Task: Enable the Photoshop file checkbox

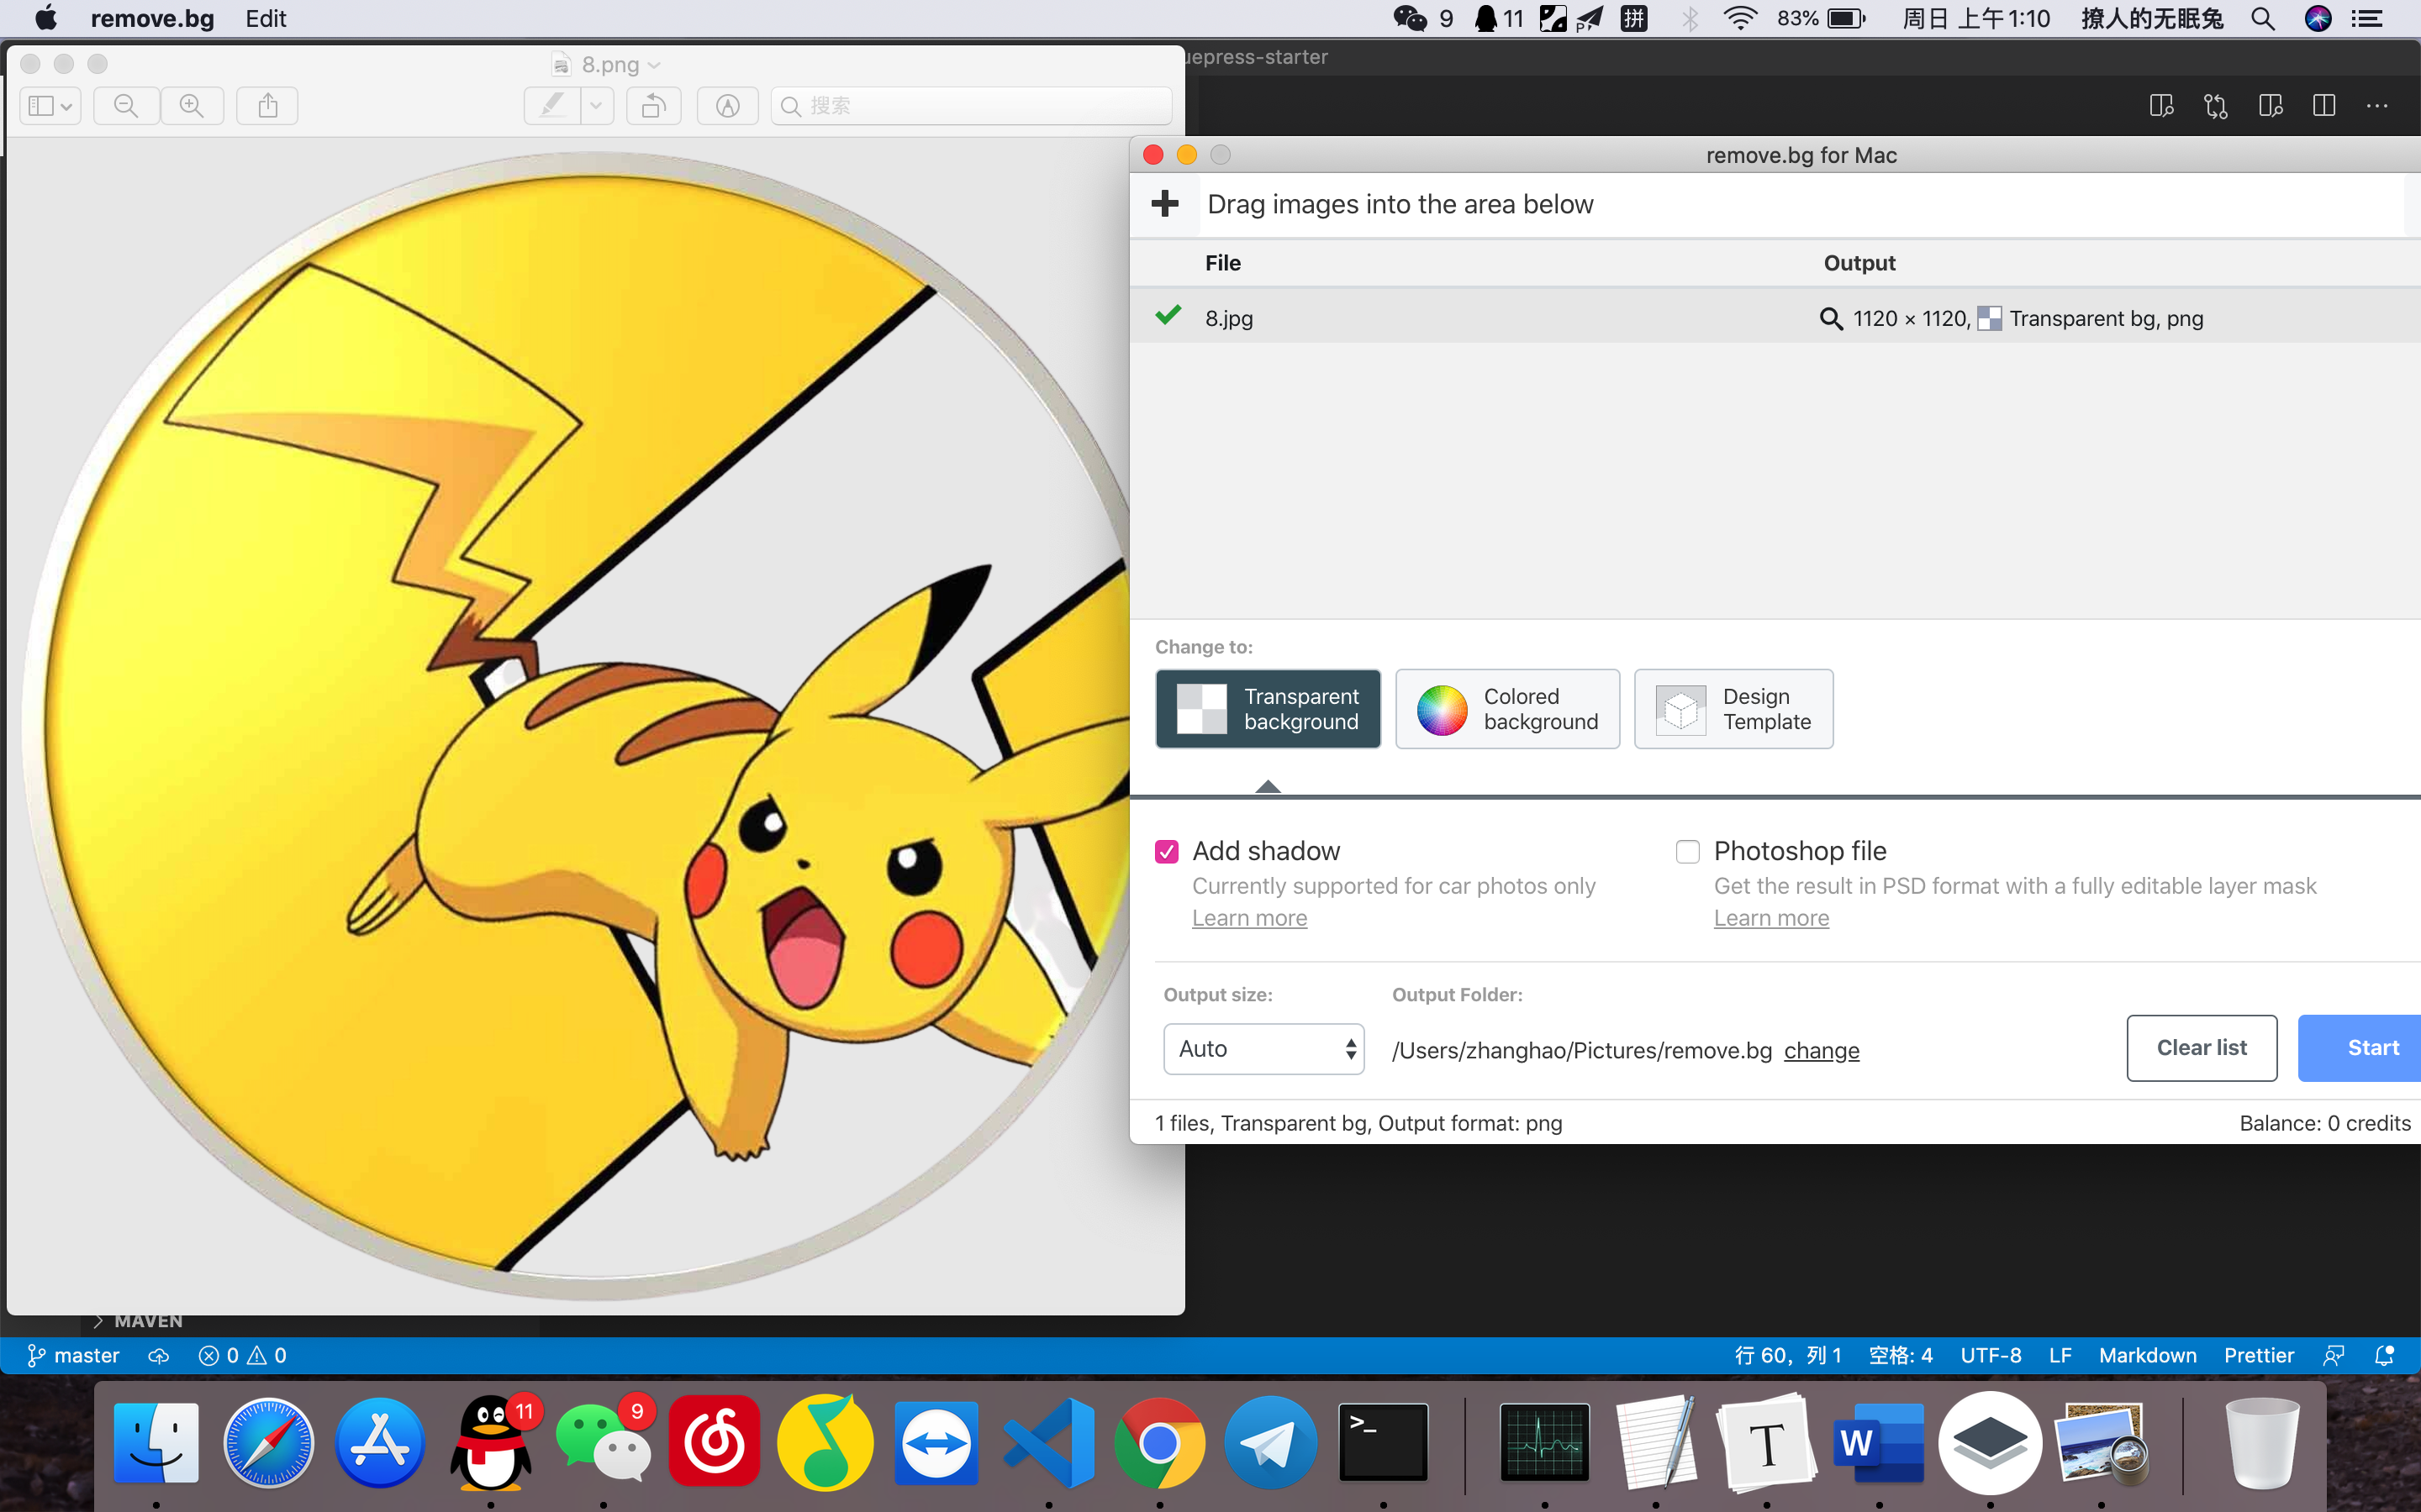Action: [1688, 851]
